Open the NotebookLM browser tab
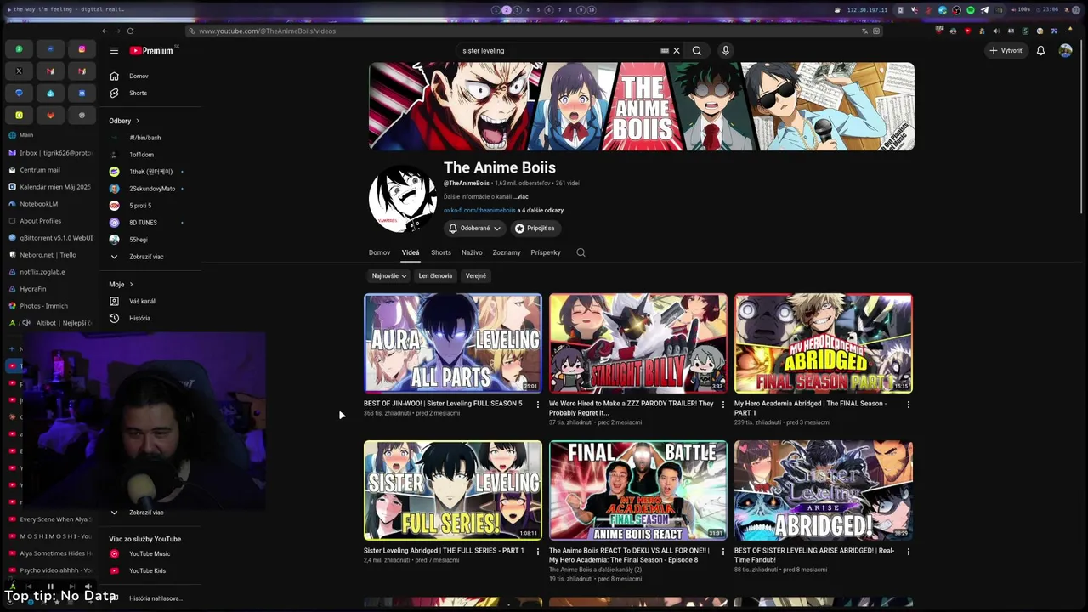 click(50, 204)
